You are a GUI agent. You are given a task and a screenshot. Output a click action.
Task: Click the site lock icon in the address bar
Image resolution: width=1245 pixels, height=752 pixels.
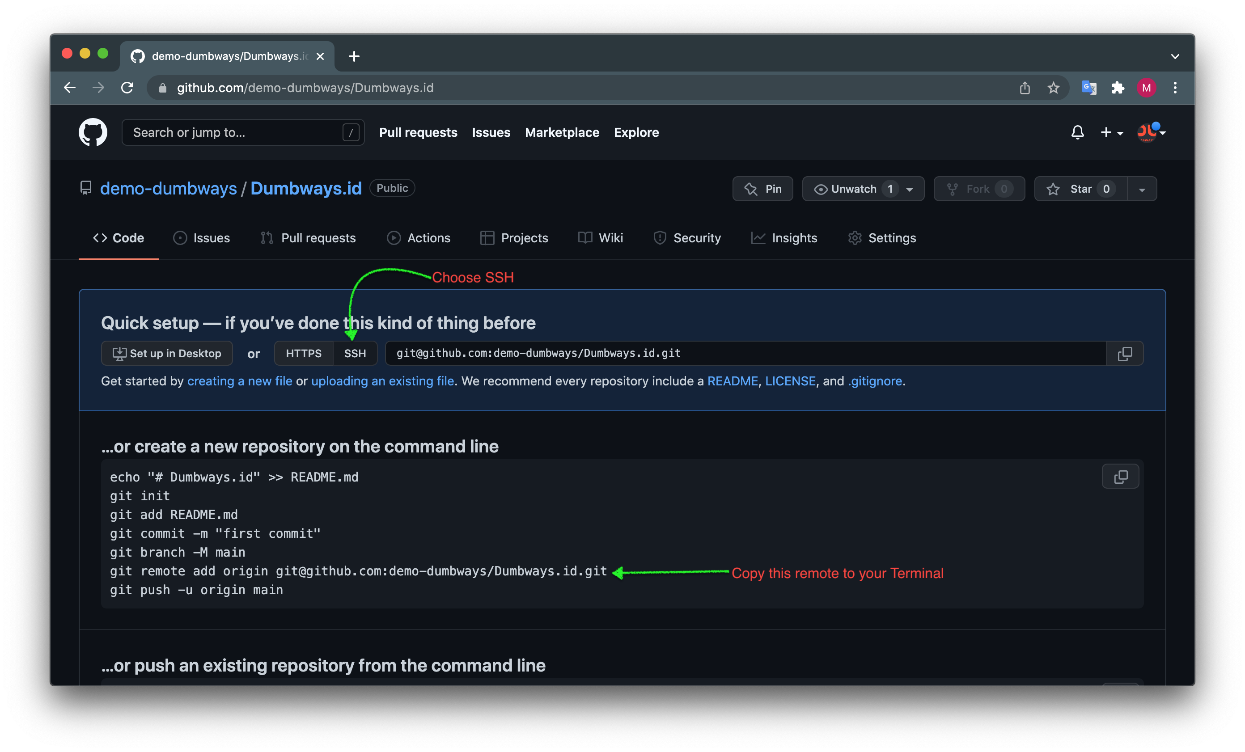(x=162, y=88)
